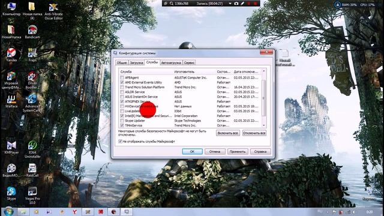Check Trend Micro Solution Platform service

click(122, 87)
